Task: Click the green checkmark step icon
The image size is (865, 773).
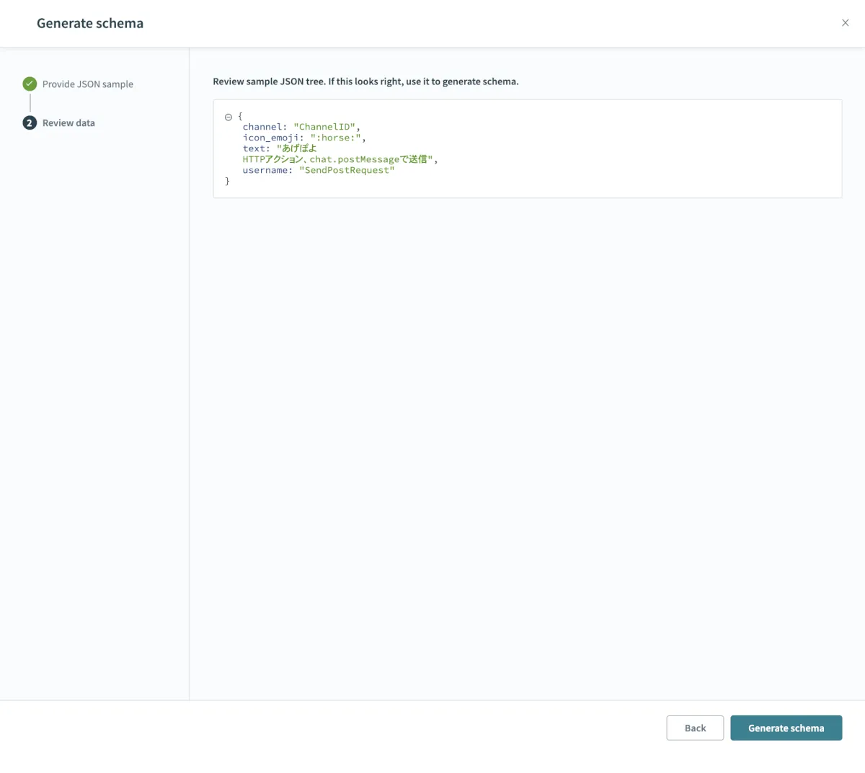Action: [x=30, y=84]
